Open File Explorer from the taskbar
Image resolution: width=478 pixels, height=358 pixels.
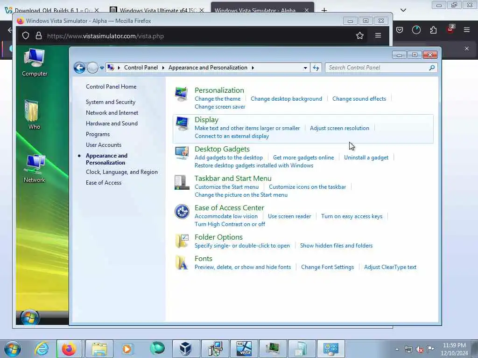pyautogui.click(x=99, y=349)
